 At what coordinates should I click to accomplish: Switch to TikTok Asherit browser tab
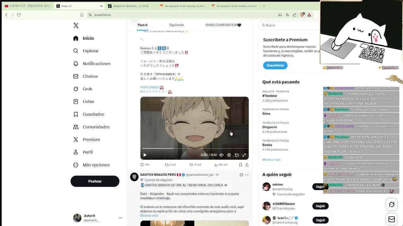(x=131, y=6)
